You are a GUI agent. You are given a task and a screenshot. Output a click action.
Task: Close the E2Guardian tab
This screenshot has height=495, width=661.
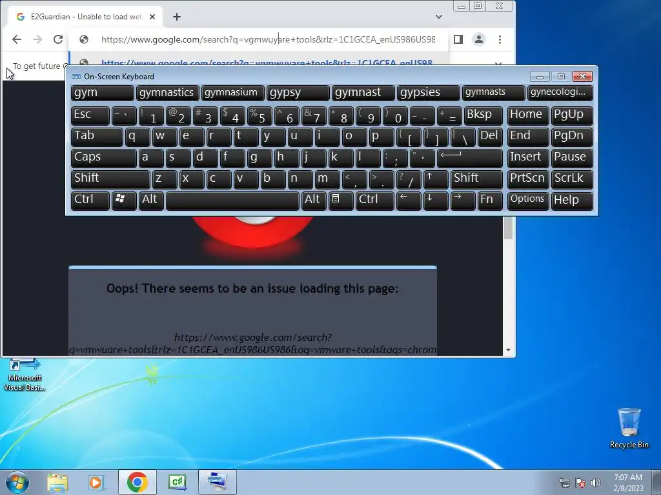pyautogui.click(x=152, y=17)
